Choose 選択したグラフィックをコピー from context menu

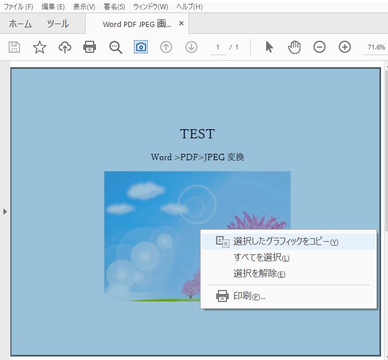pos(289,242)
